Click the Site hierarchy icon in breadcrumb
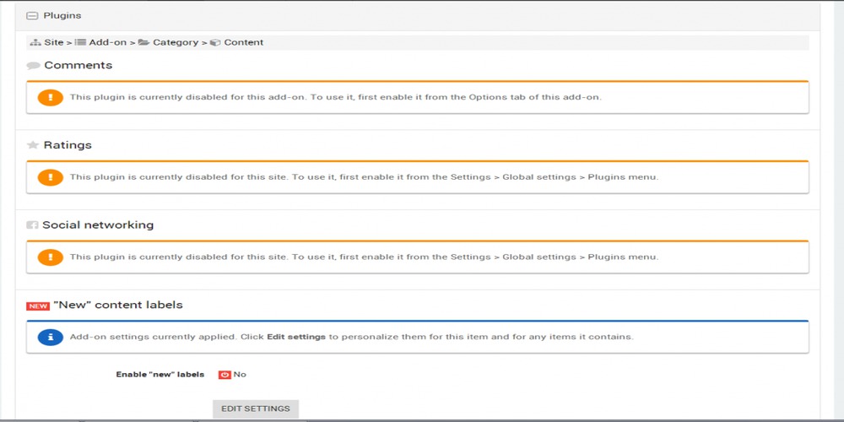844x422 pixels. 35,42
